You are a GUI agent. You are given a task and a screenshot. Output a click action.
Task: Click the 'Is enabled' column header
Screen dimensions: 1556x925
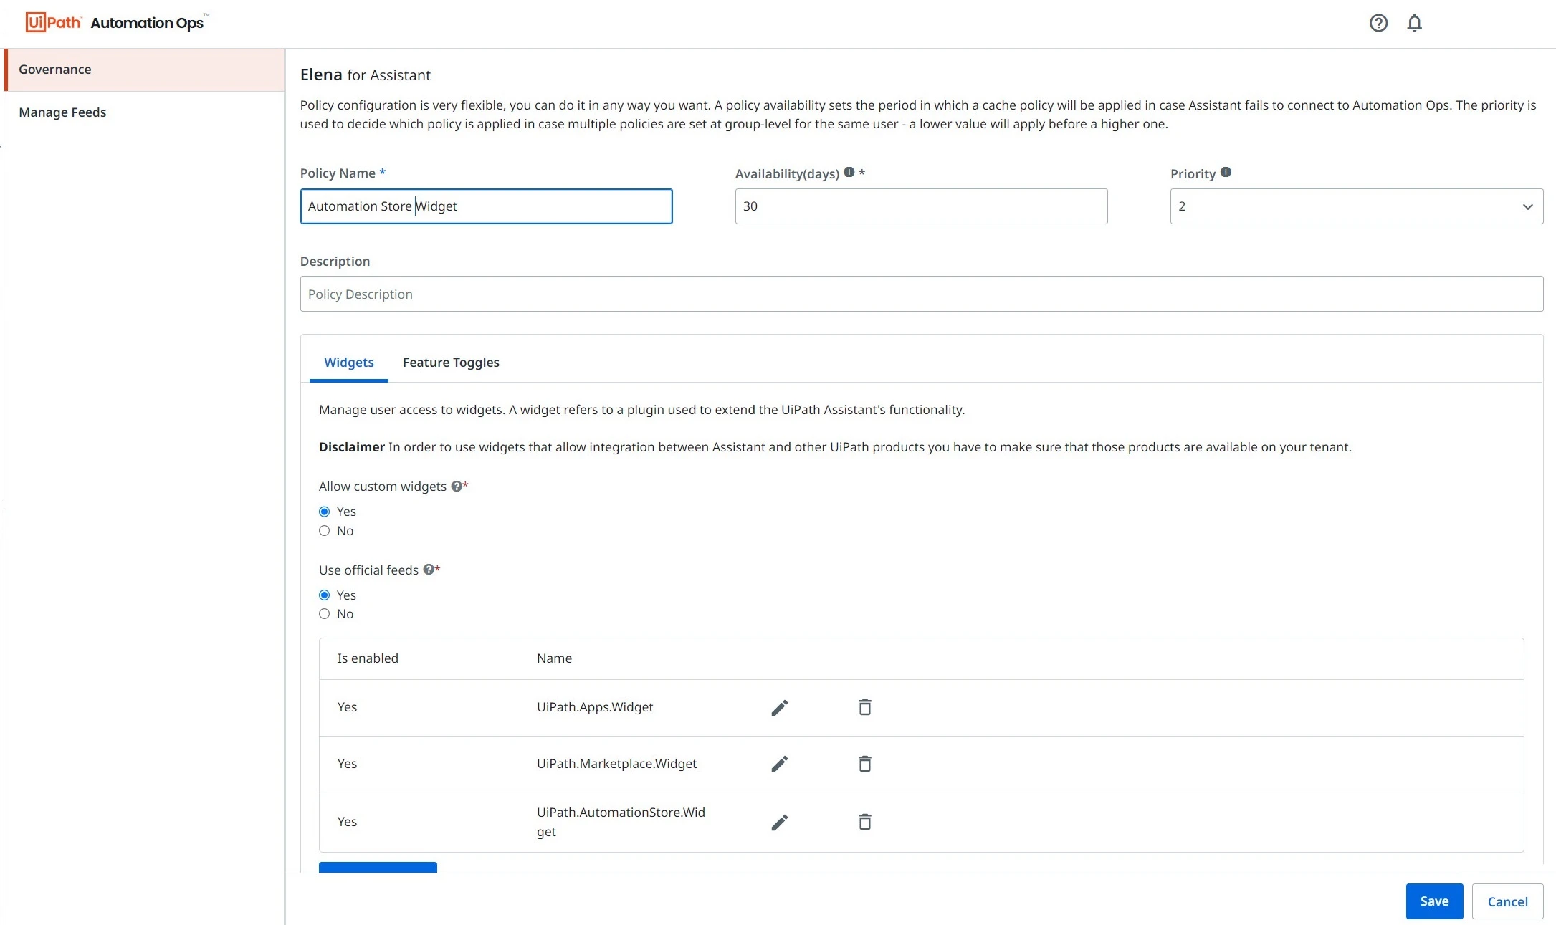pos(368,658)
